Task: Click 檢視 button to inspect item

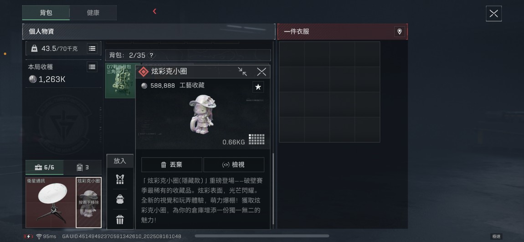Action: pos(234,165)
